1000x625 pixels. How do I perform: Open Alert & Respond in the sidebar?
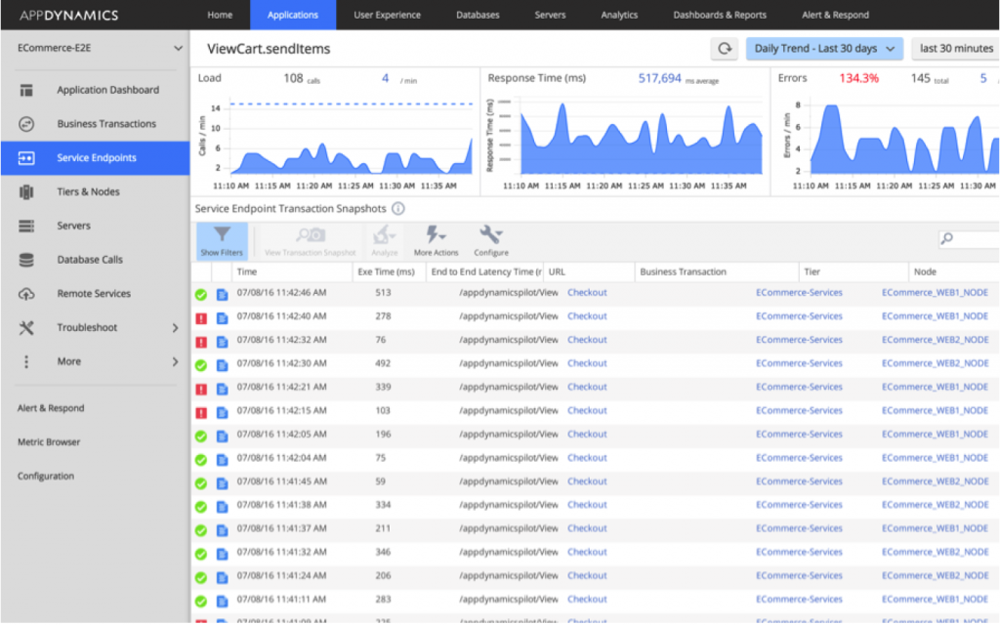[51, 408]
